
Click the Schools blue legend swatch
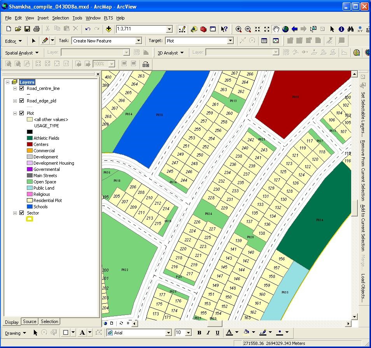[30, 207]
